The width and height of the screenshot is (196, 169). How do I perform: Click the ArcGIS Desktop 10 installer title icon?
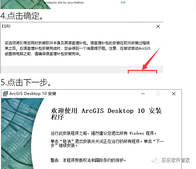tap(5, 94)
